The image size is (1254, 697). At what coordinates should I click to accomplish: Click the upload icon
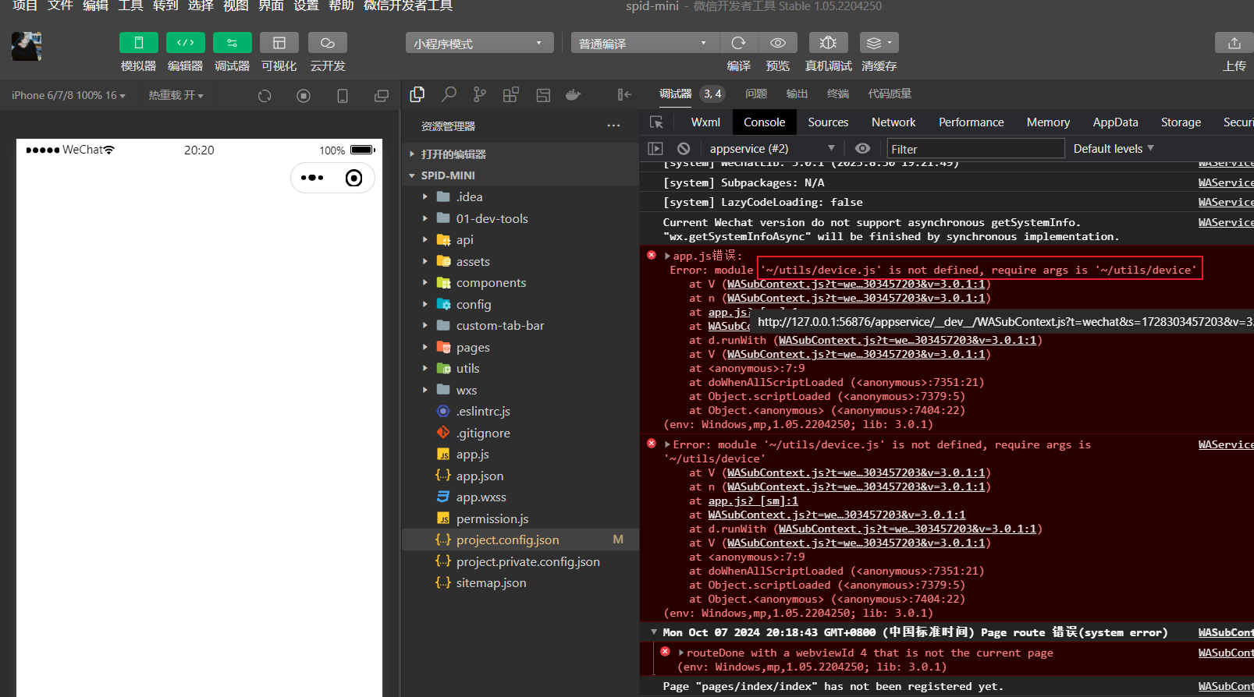1234,43
